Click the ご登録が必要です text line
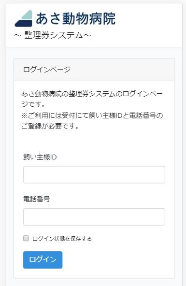 tap(50, 126)
